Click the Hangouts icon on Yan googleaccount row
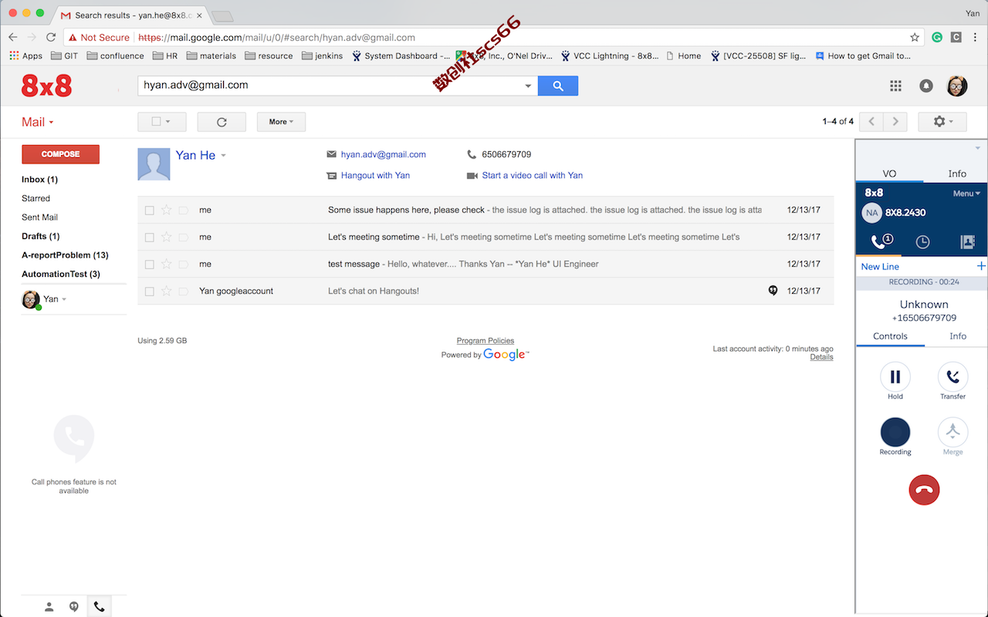988x617 pixels. [773, 291]
